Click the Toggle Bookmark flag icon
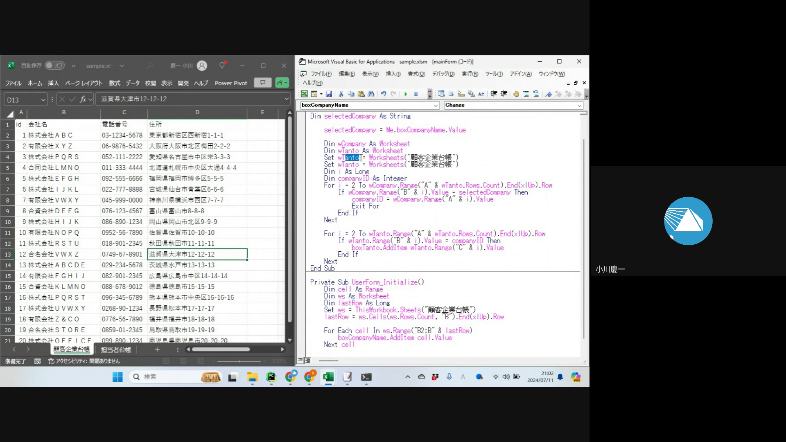This screenshot has width=786, height=442. coord(548,94)
